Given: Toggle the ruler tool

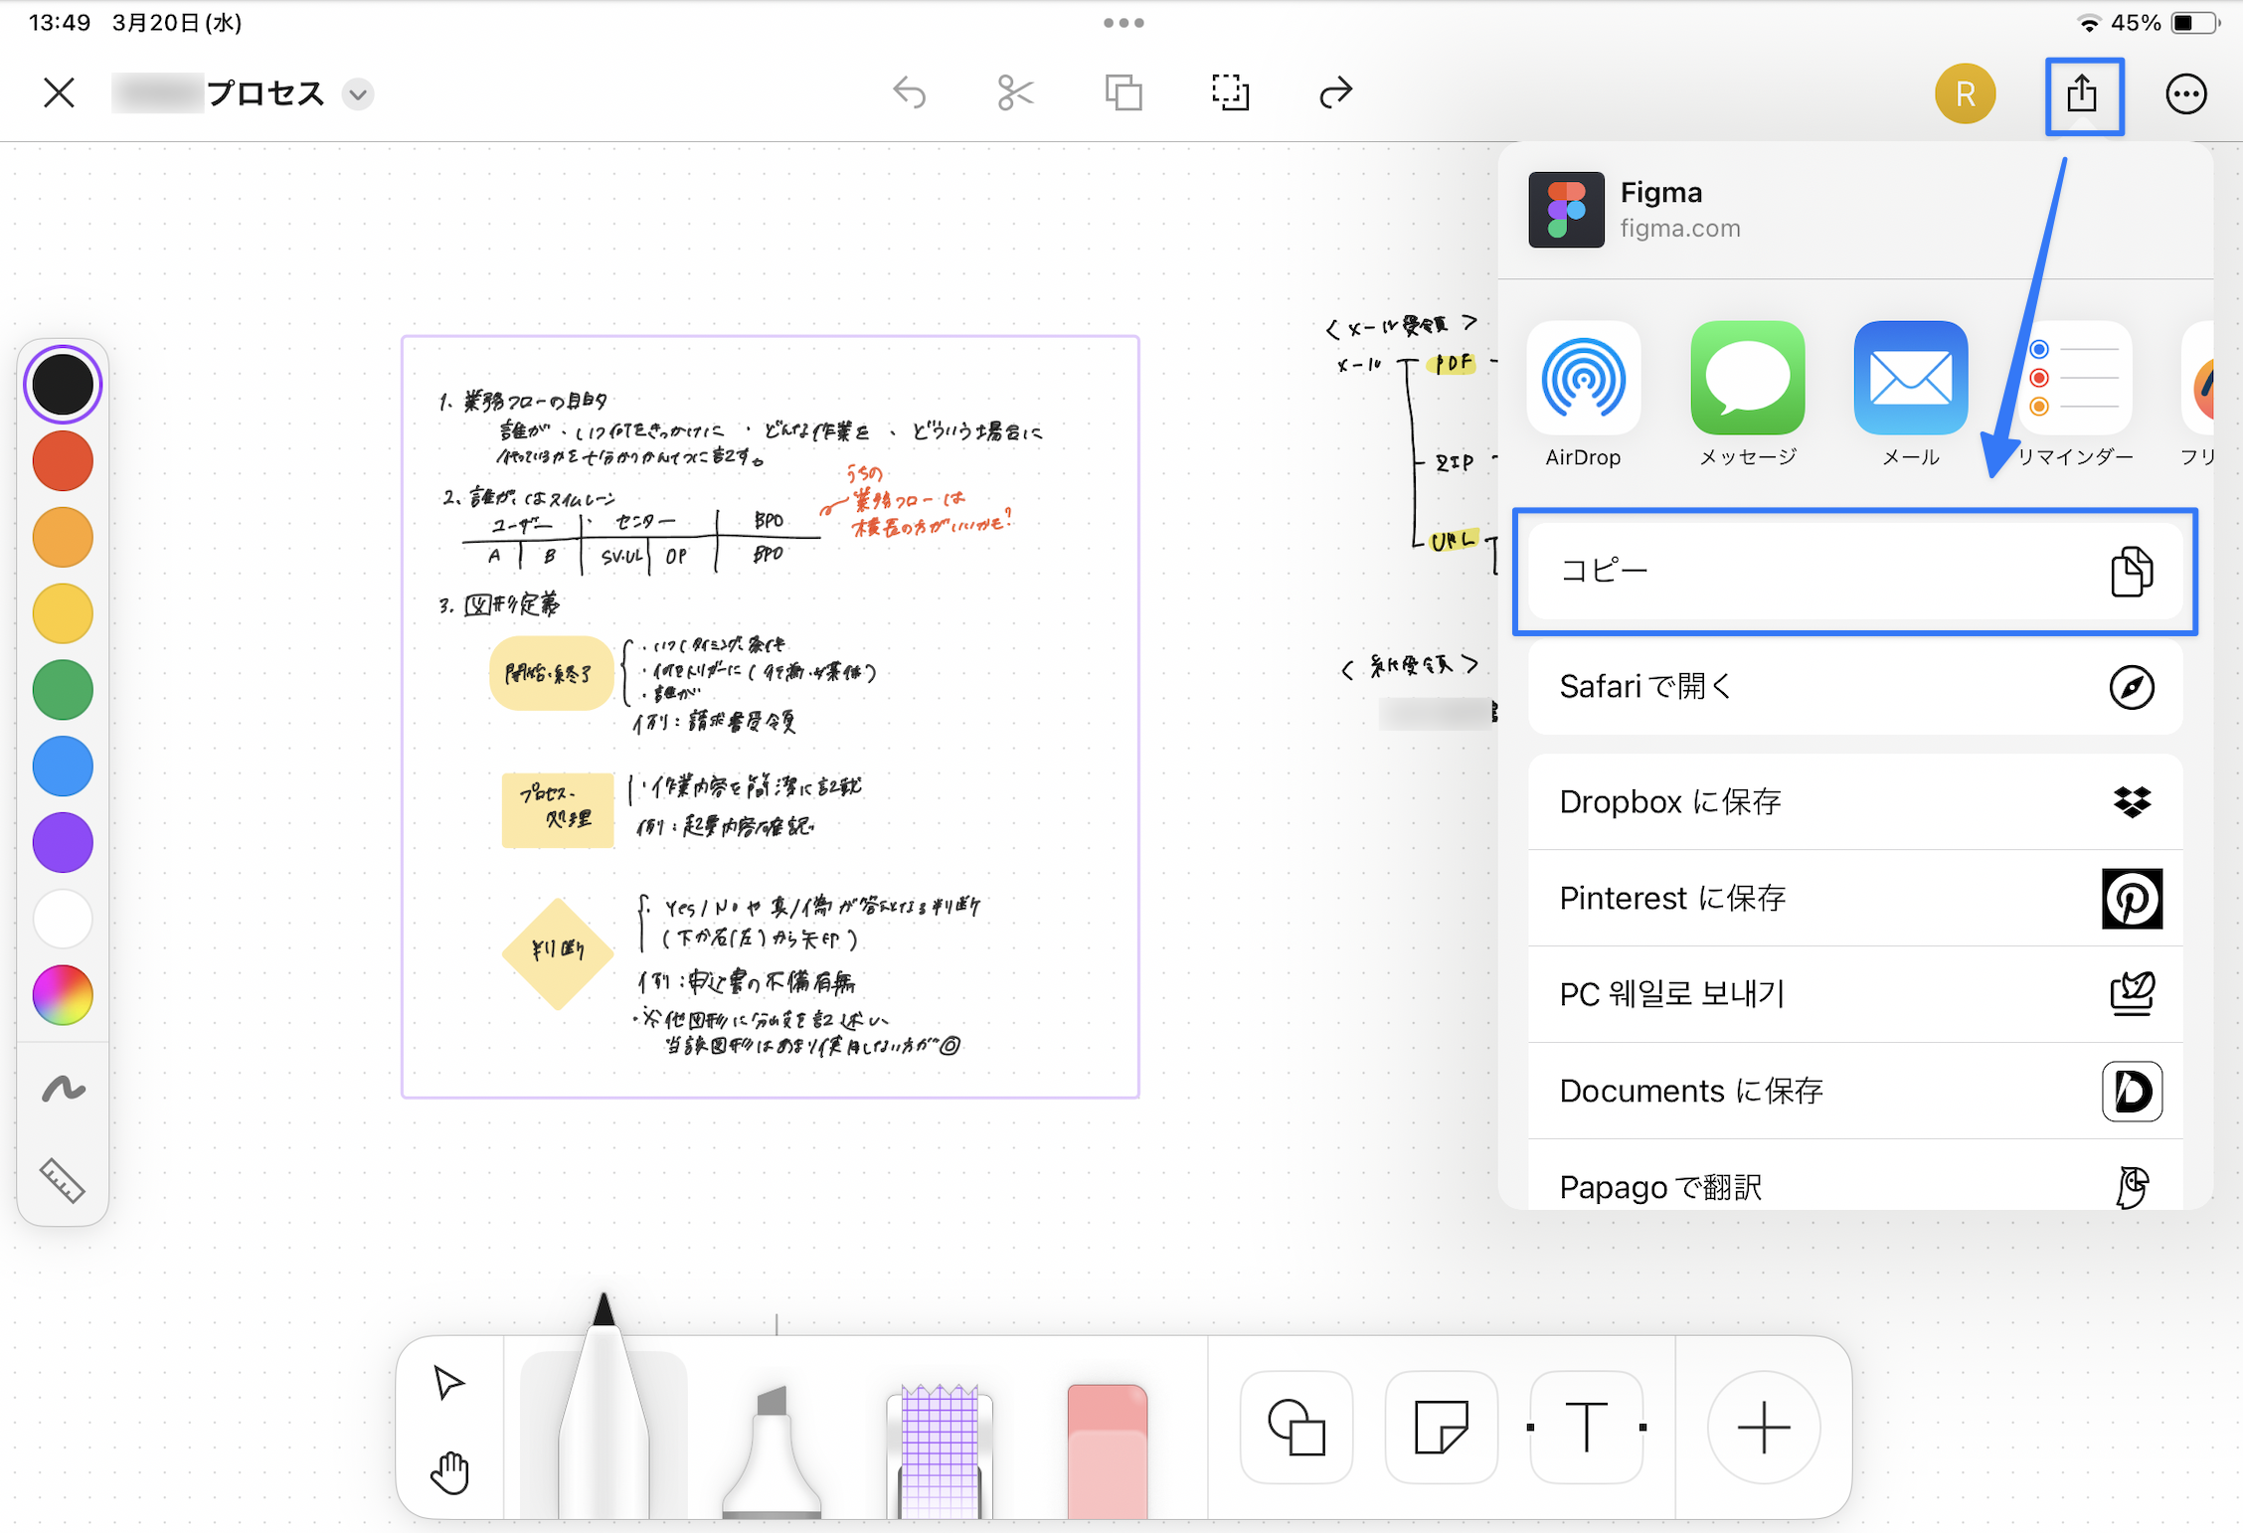Looking at the screenshot, I should (62, 1180).
